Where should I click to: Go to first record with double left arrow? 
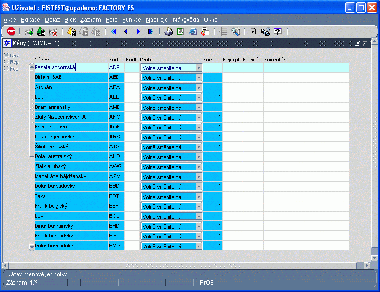tap(114, 32)
